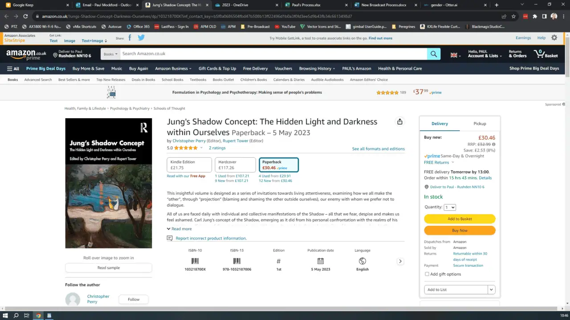Click the Add to List button

click(x=456, y=289)
